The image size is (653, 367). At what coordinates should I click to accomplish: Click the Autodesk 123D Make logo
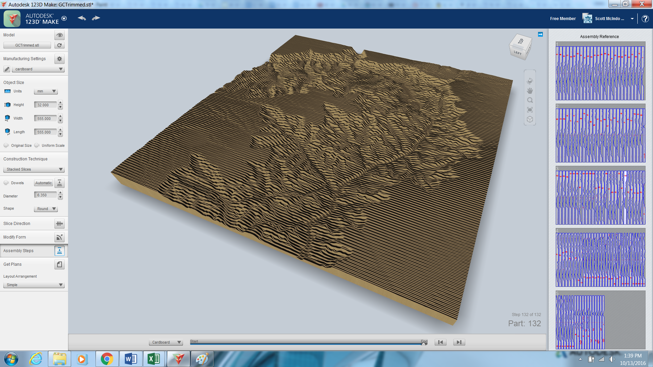pos(12,18)
